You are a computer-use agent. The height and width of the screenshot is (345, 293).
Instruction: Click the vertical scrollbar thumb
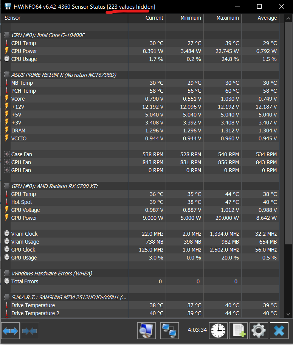coord(288,133)
